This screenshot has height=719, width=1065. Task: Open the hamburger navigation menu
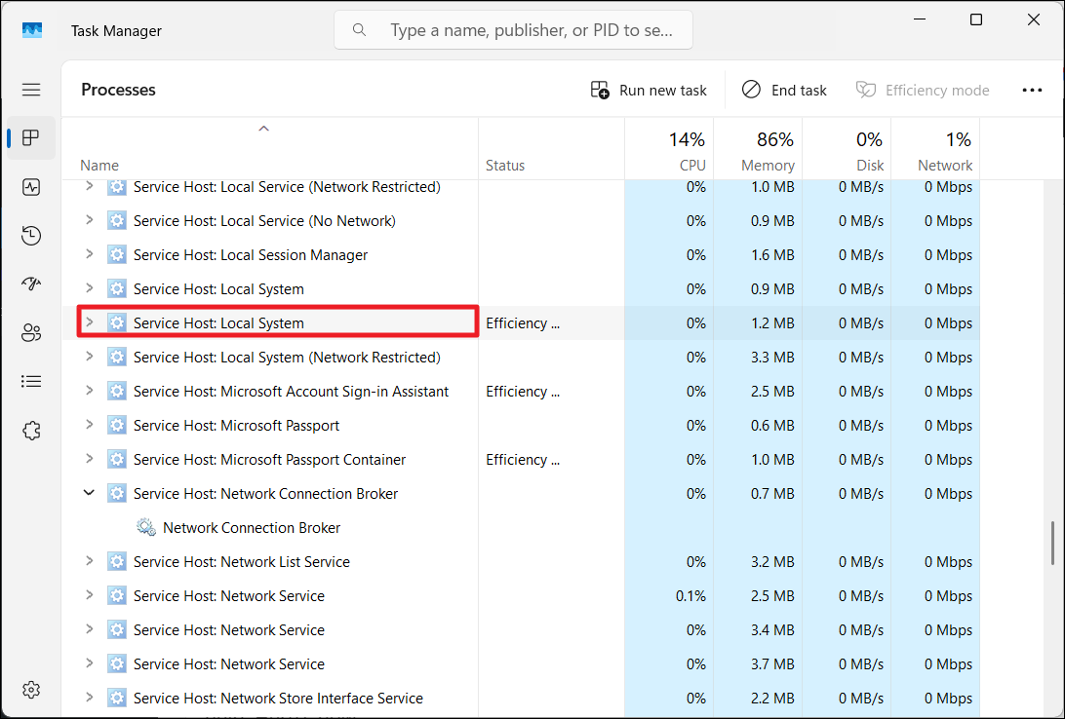(31, 90)
